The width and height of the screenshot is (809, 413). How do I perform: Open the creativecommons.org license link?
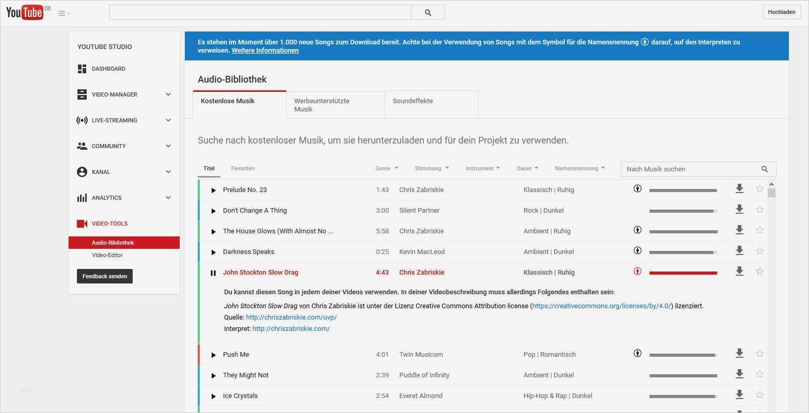(x=601, y=306)
